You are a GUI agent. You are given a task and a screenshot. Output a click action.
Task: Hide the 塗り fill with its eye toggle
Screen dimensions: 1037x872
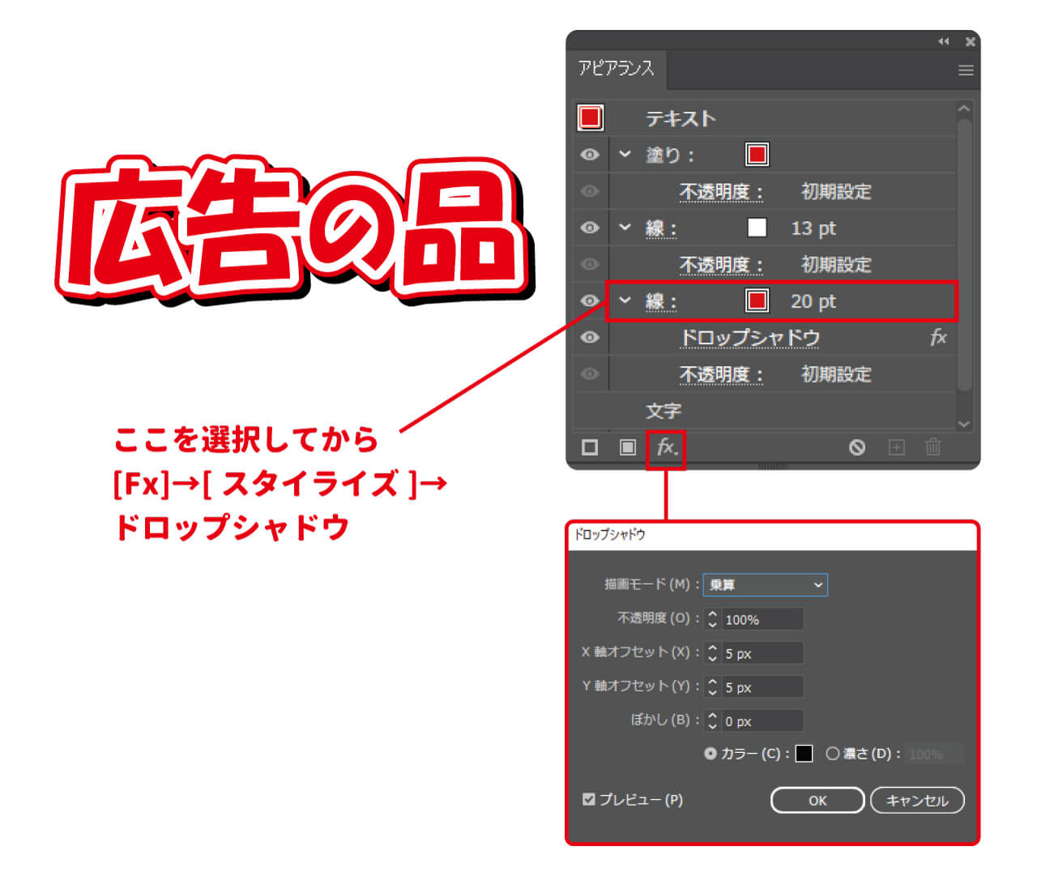tap(589, 154)
